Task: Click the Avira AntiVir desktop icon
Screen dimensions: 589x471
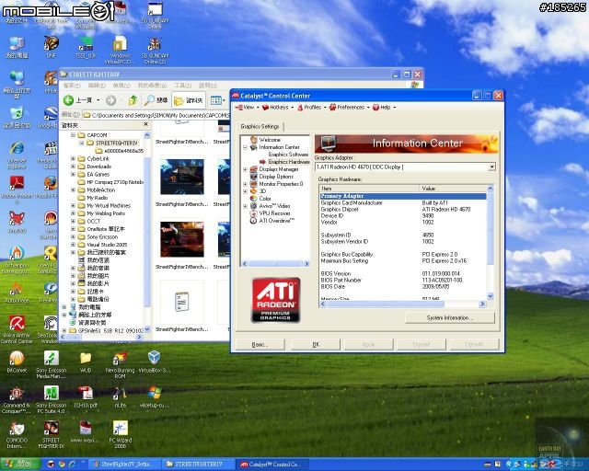Action: pos(17,324)
